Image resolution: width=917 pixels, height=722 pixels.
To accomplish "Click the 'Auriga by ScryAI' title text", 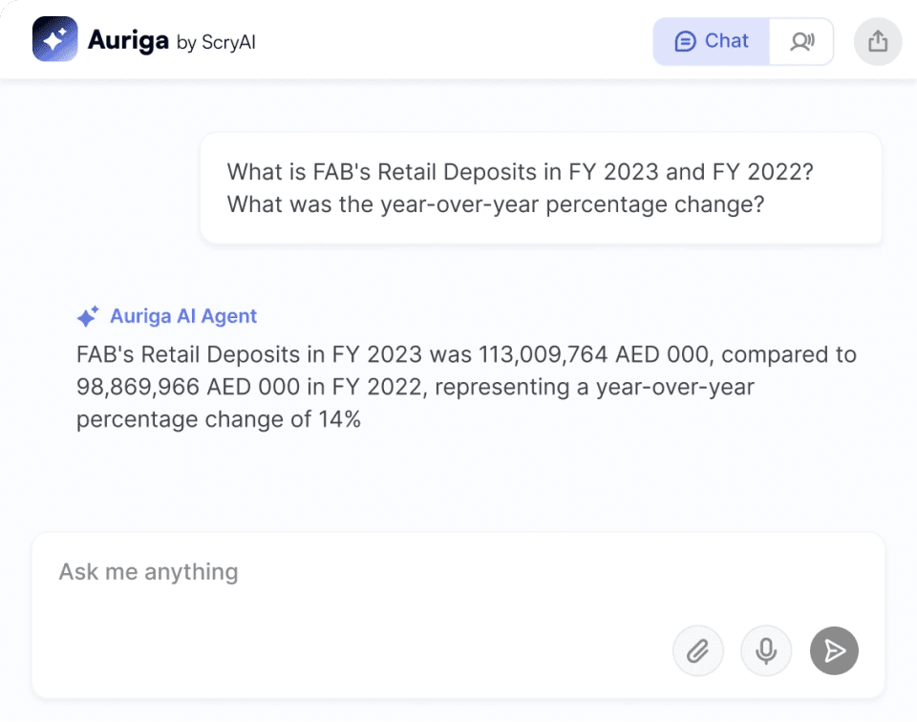I will 171,41.
